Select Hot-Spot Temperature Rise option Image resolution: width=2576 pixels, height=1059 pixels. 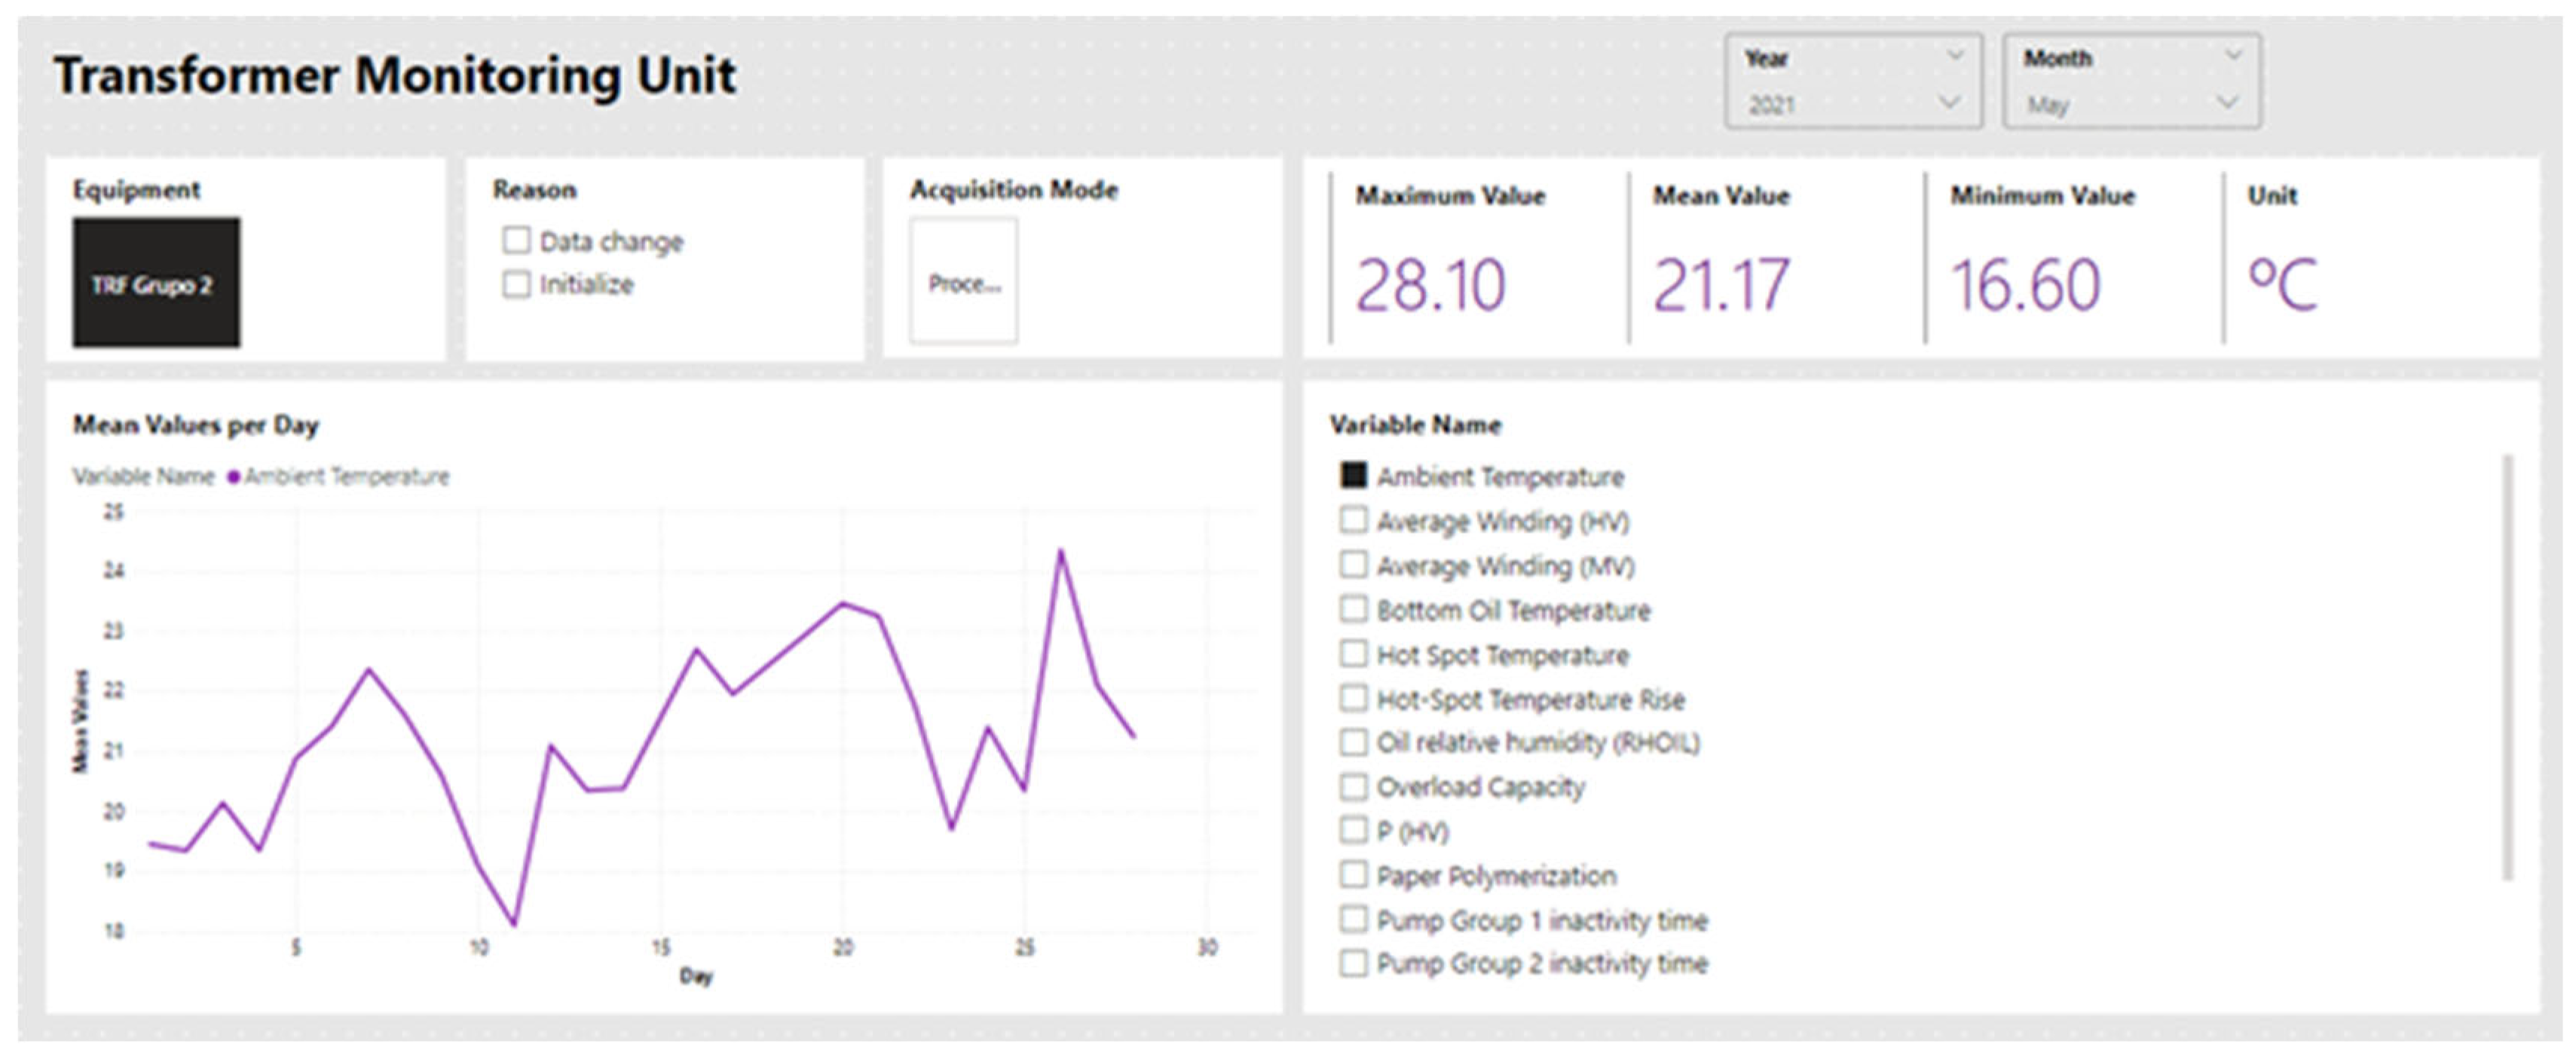(1353, 698)
